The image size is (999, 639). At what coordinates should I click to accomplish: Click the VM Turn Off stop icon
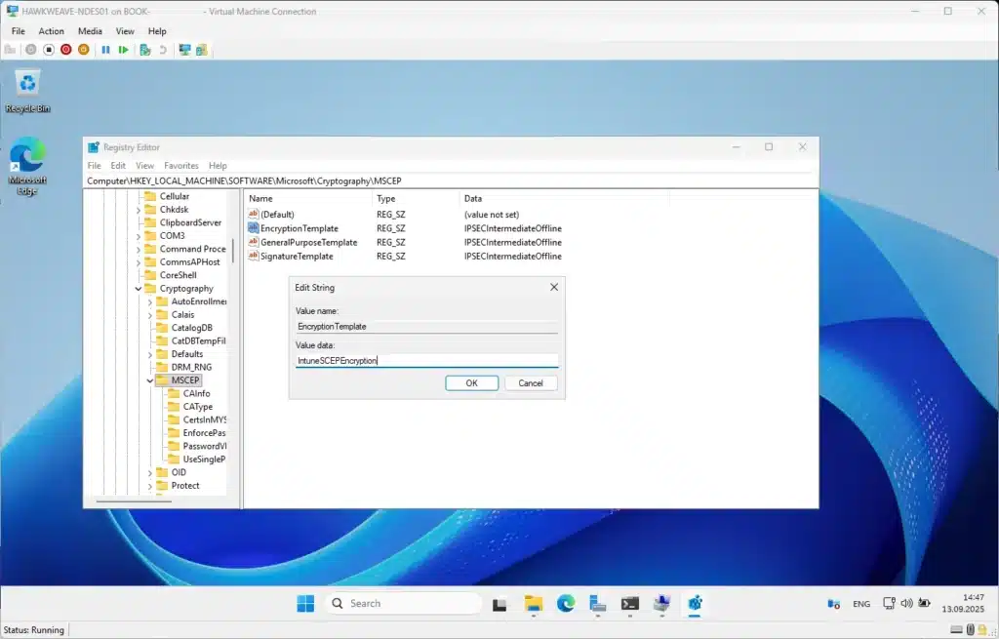(x=49, y=50)
